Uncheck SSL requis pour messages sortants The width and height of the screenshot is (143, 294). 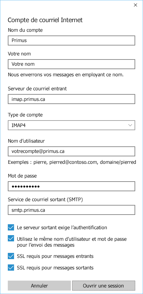click(11, 268)
